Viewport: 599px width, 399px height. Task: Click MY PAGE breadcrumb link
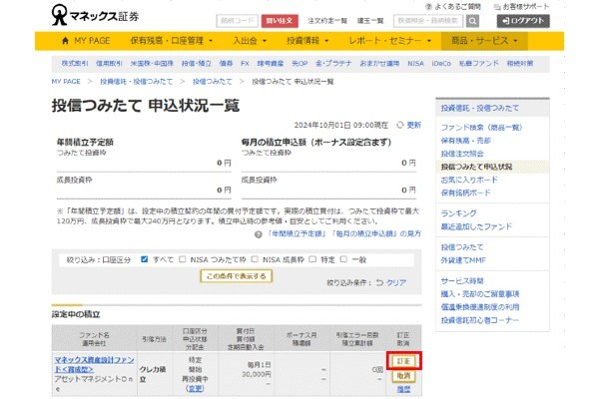pos(66,82)
